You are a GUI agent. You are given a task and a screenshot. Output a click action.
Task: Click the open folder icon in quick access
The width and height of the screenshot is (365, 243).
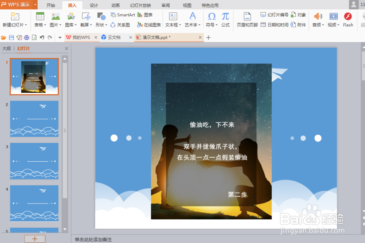click(x=4, y=38)
